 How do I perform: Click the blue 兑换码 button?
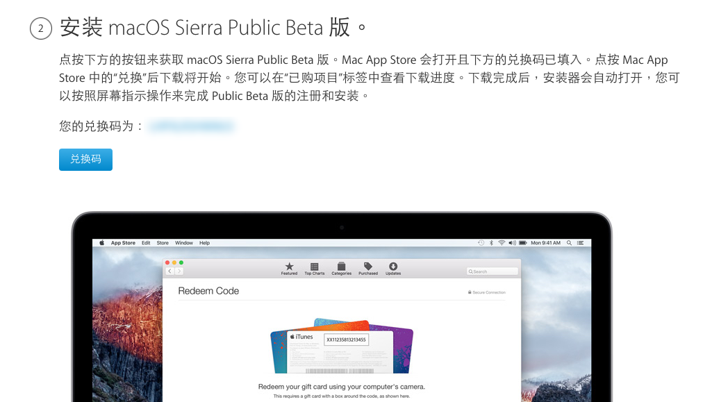pos(85,160)
